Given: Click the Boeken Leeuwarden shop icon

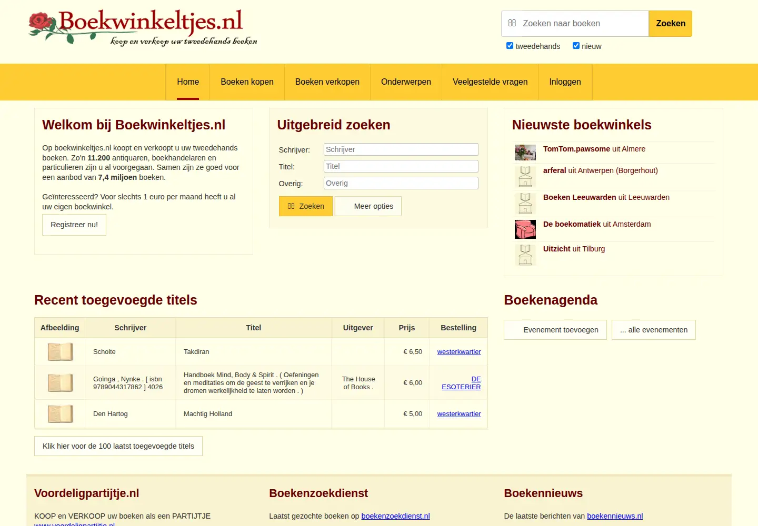Looking at the screenshot, I should coord(525,204).
